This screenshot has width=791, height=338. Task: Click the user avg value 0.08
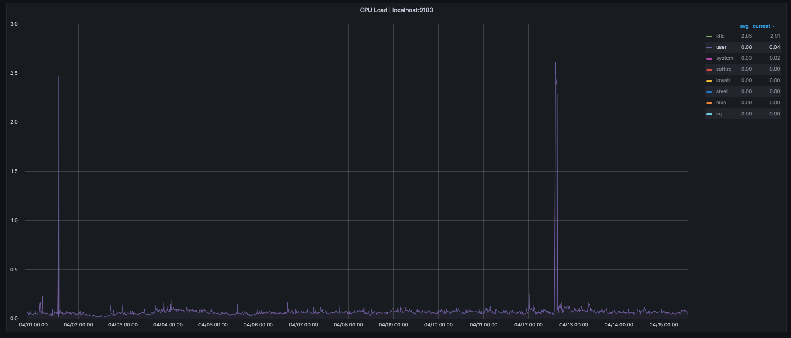(746, 47)
